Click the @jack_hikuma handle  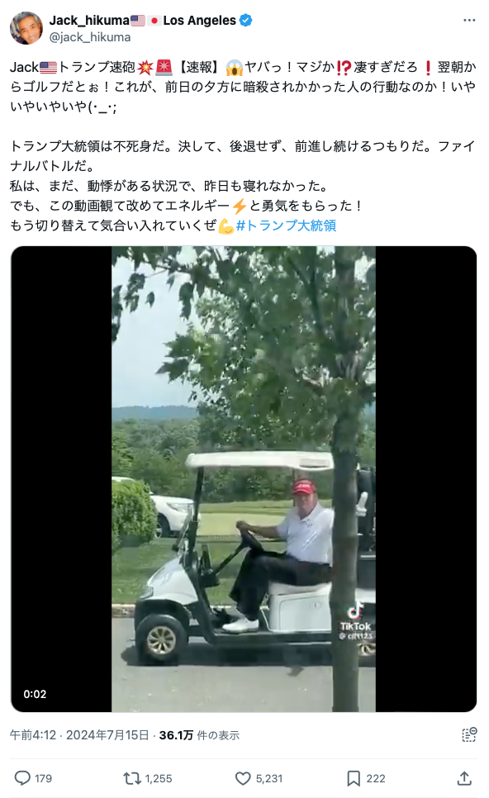click(89, 37)
